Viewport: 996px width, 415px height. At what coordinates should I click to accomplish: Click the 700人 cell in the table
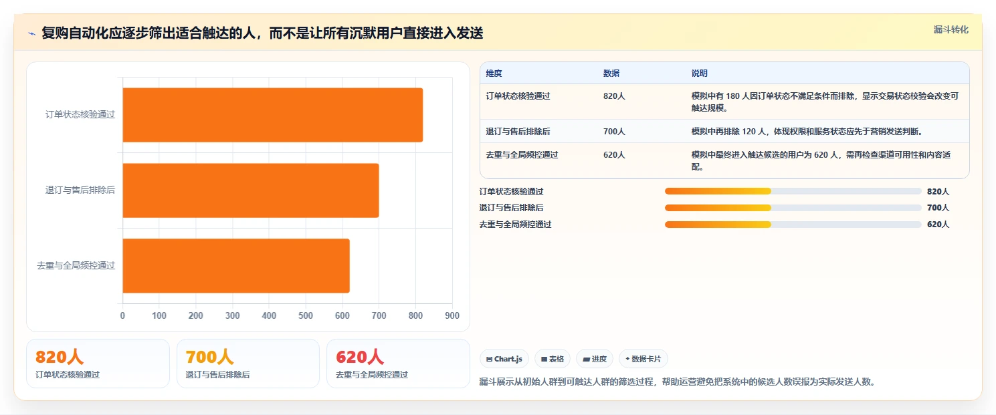coord(614,132)
